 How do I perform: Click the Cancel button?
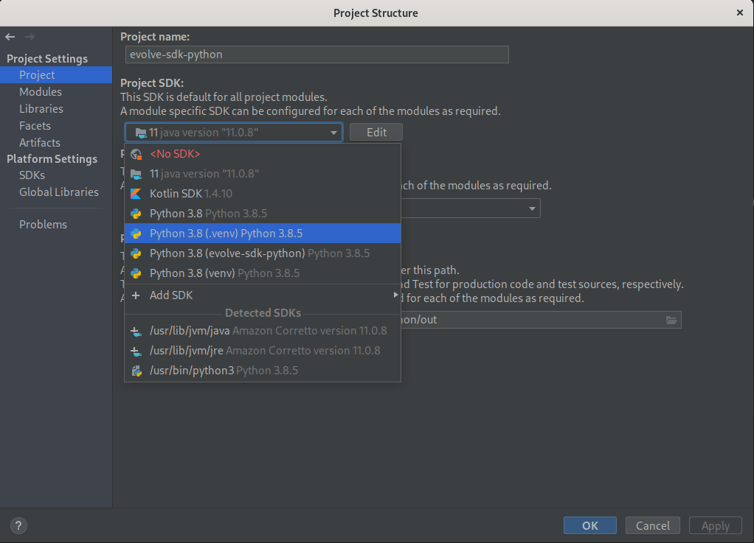[652, 525]
